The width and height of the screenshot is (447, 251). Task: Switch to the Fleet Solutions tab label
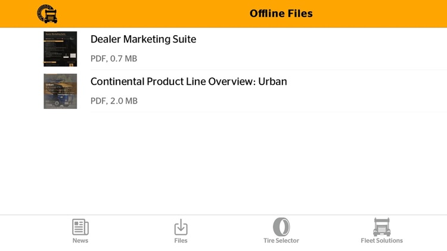381,240
